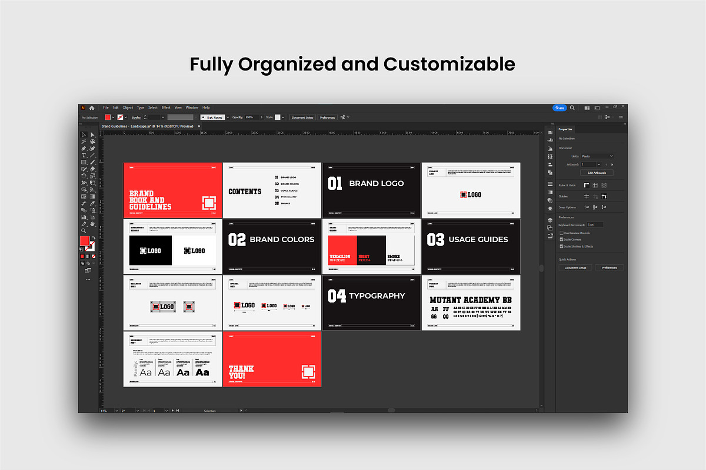Click the red fill swatch in control bar
Viewport: 706px width, 470px height.
pos(108,117)
